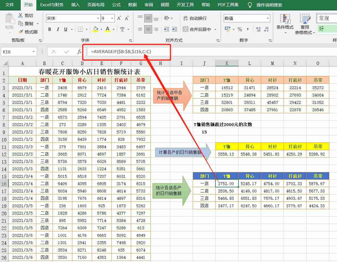Switch to the 数据 Data tab
337x262 pixels.
132,5
